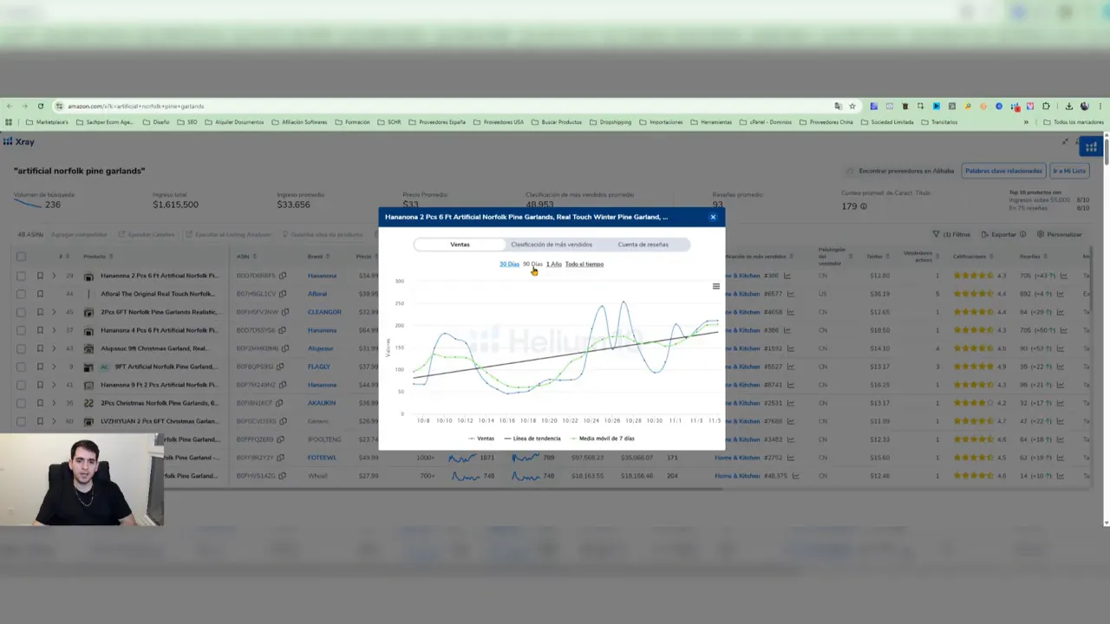Open the Chrome apps grid icon
The image size is (1110, 624).
click(9, 122)
